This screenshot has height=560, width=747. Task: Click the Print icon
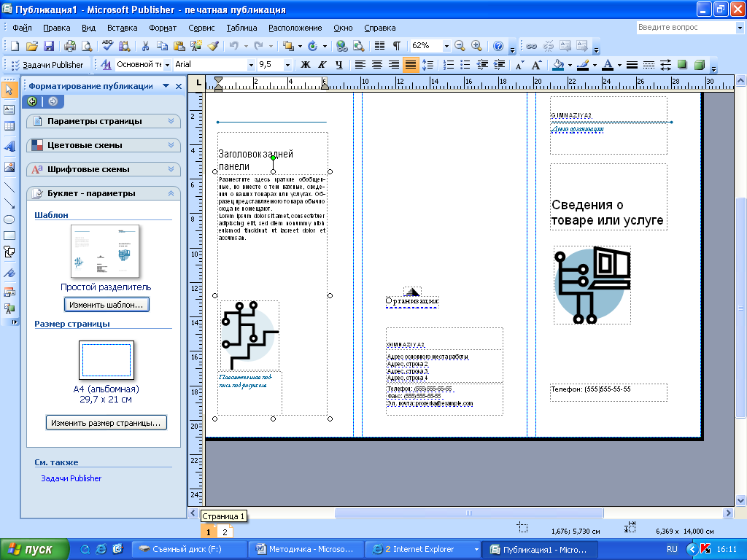point(70,46)
